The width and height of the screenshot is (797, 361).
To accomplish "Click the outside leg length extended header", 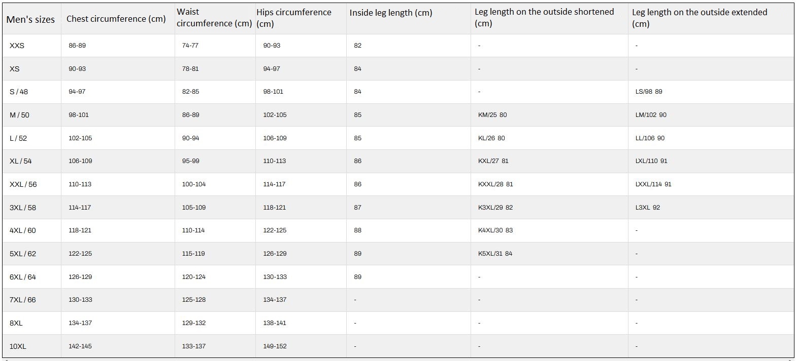I will click(699, 18).
